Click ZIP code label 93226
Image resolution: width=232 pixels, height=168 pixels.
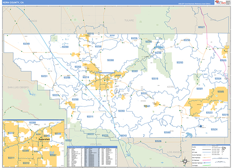(134, 39)
